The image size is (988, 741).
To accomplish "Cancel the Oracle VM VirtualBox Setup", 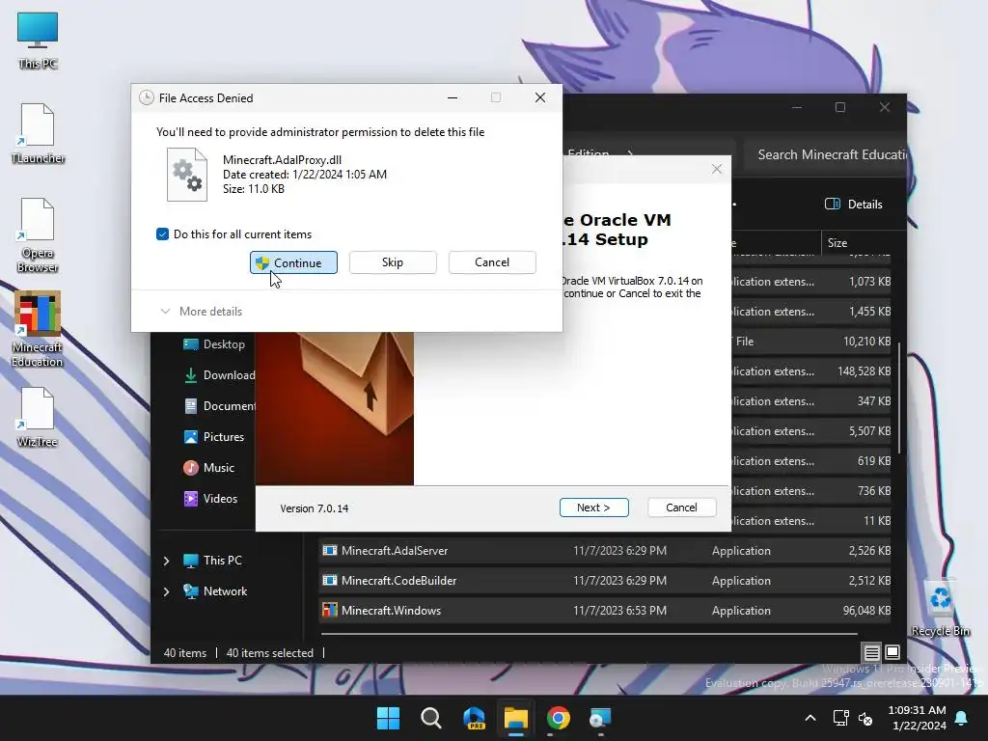I will tap(681, 508).
